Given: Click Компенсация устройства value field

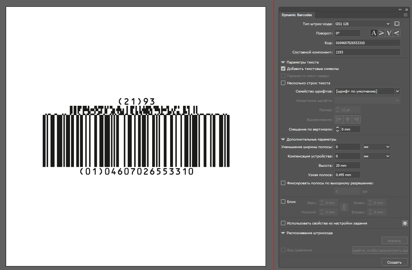Looking at the screenshot, I should [x=347, y=156].
